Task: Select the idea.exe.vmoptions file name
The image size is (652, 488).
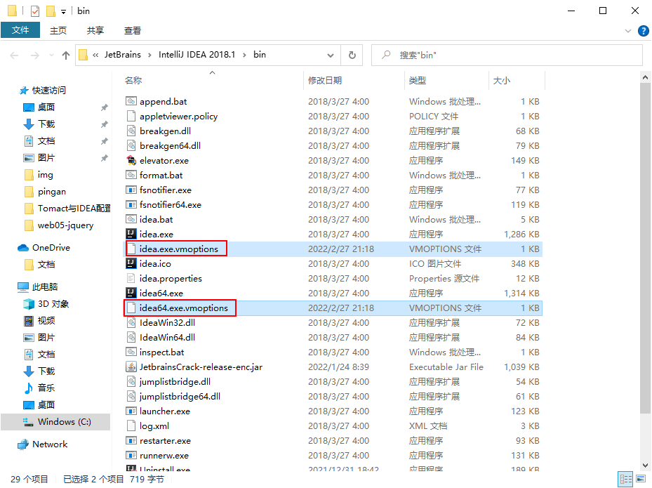Action: click(179, 249)
